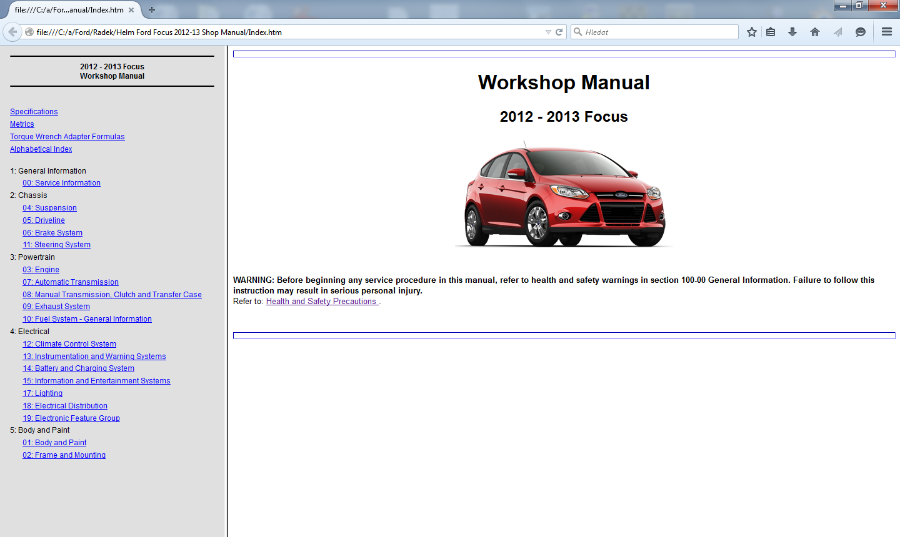Reload the page with the refresh icon
The image size is (900, 537).
coord(559,32)
